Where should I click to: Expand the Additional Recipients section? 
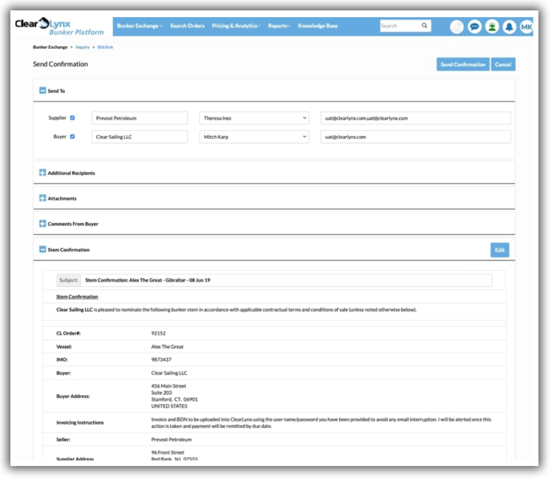coord(43,173)
